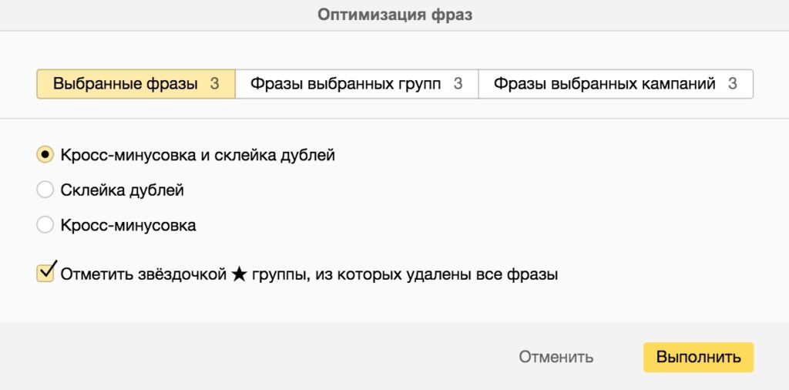789x390 pixels.
Task: Click the black dot inside the selected radio
Action: click(x=45, y=155)
